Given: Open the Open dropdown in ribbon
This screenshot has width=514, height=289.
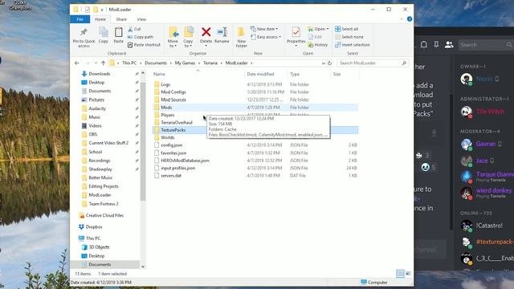Looking at the screenshot, I should (x=318, y=29).
